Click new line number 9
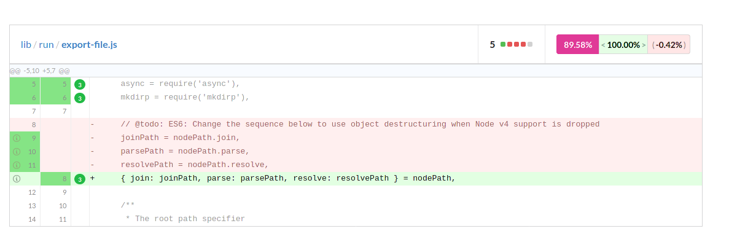This screenshot has width=729, height=250. pos(64,192)
